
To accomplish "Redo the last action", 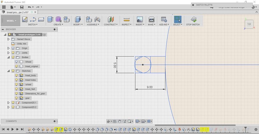I will coord(38,7).
